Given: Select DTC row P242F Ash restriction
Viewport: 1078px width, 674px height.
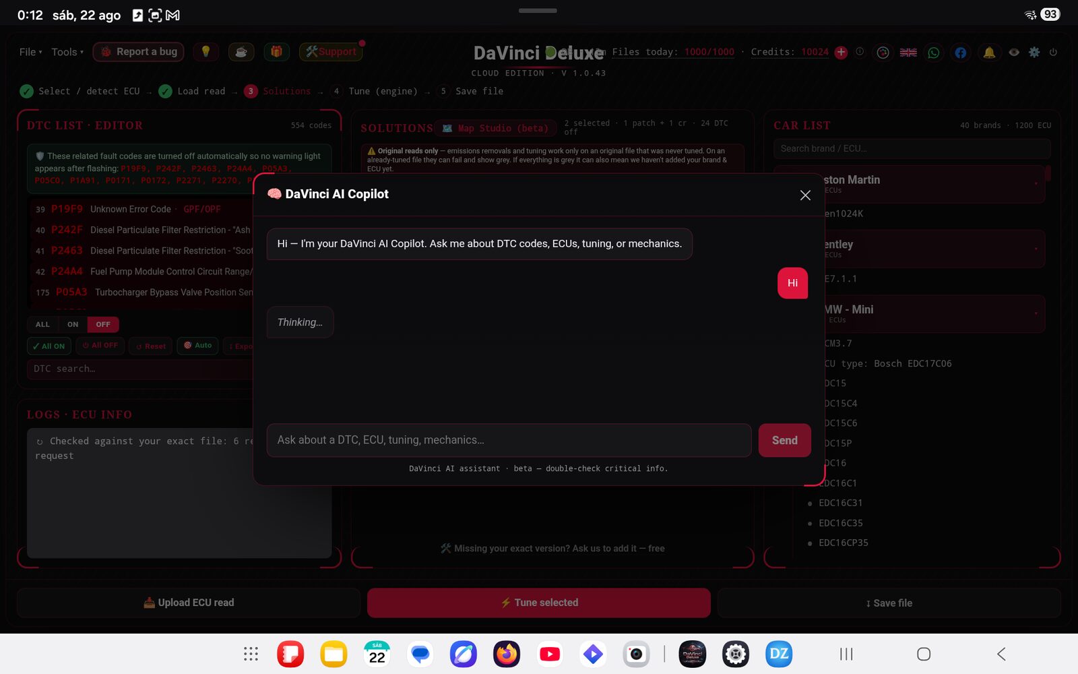Looking at the screenshot, I should point(143,230).
